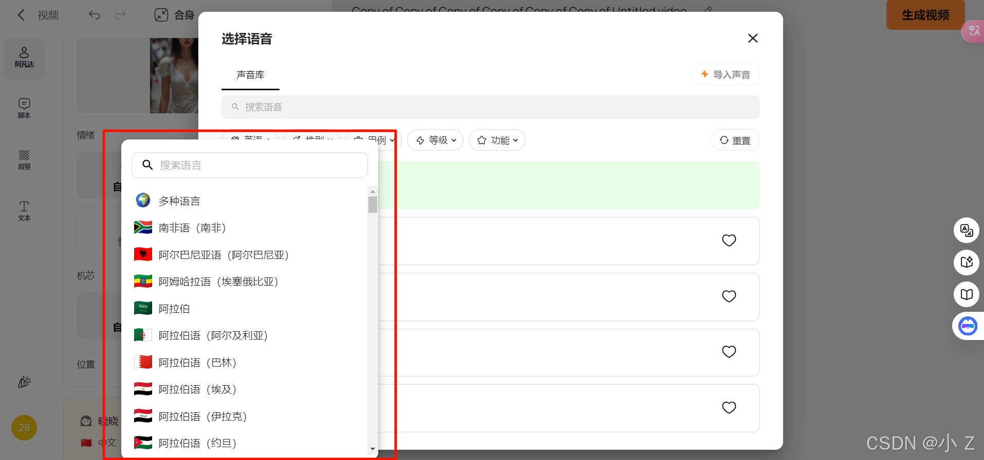Click the floating note share icon
This screenshot has width=984, height=460.
click(967, 262)
